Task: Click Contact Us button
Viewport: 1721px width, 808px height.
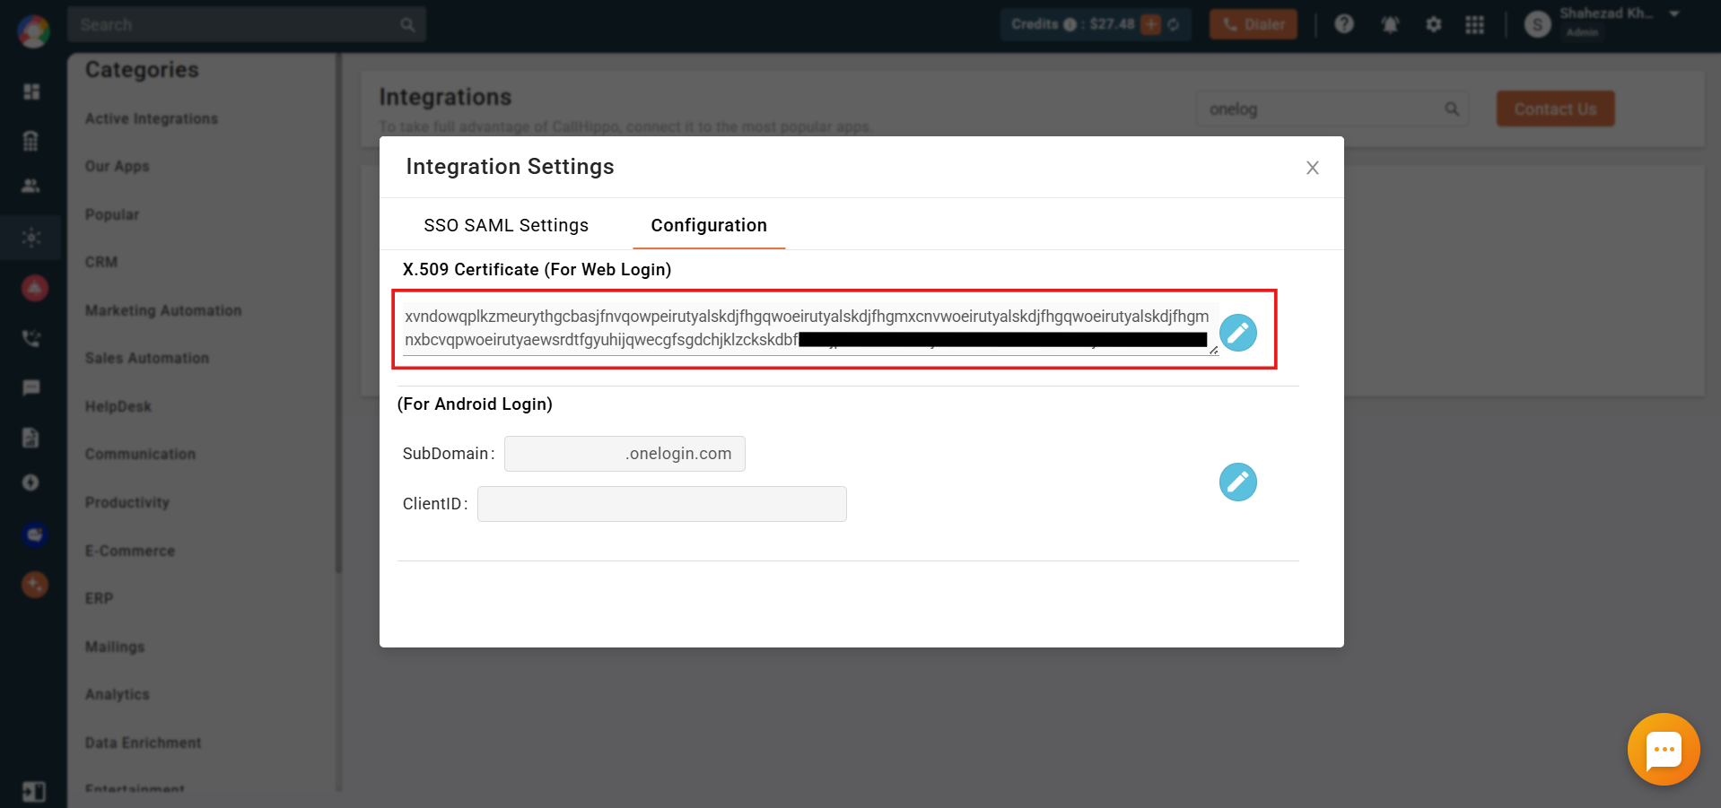Action: (1555, 109)
